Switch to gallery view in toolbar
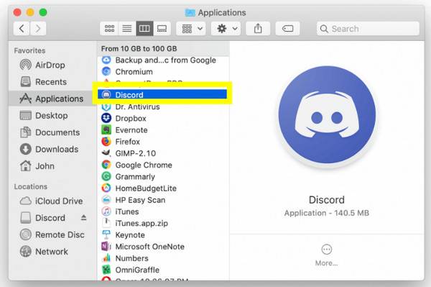The width and height of the screenshot is (431, 287). [x=162, y=28]
